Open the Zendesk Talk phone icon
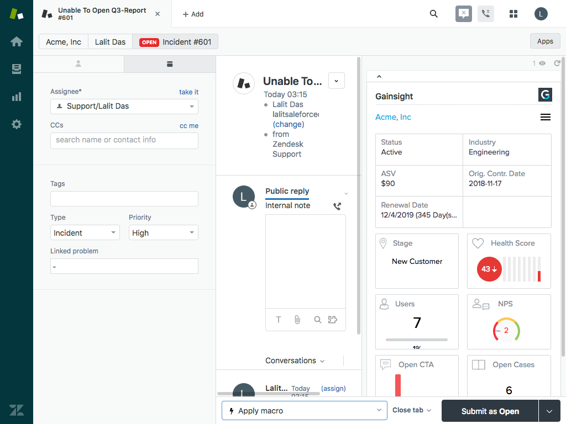Image resolution: width=566 pixels, height=424 pixels. (x=485, y=14)
